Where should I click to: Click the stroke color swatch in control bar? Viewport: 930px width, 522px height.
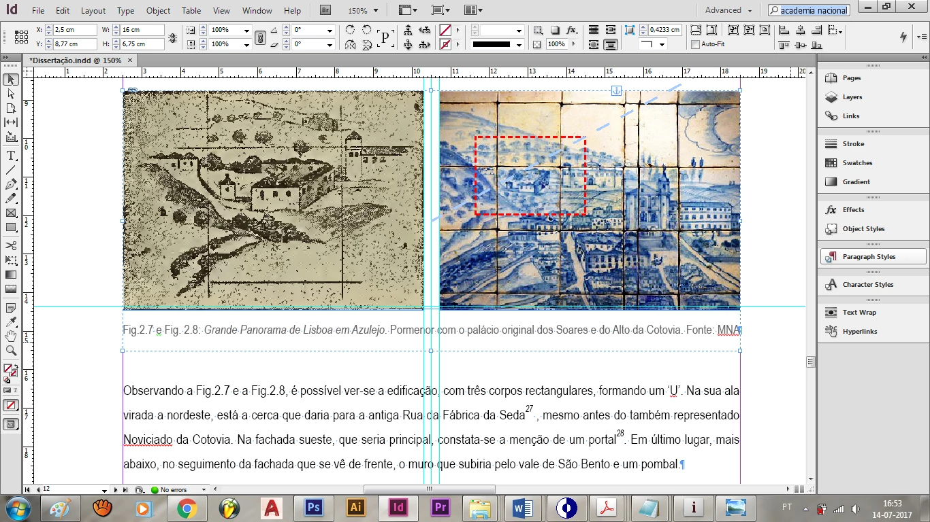coord(445,44)
